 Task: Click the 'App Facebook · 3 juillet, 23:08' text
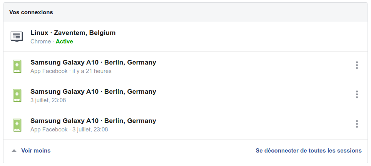pyautogui.click(x=69, y=129)
